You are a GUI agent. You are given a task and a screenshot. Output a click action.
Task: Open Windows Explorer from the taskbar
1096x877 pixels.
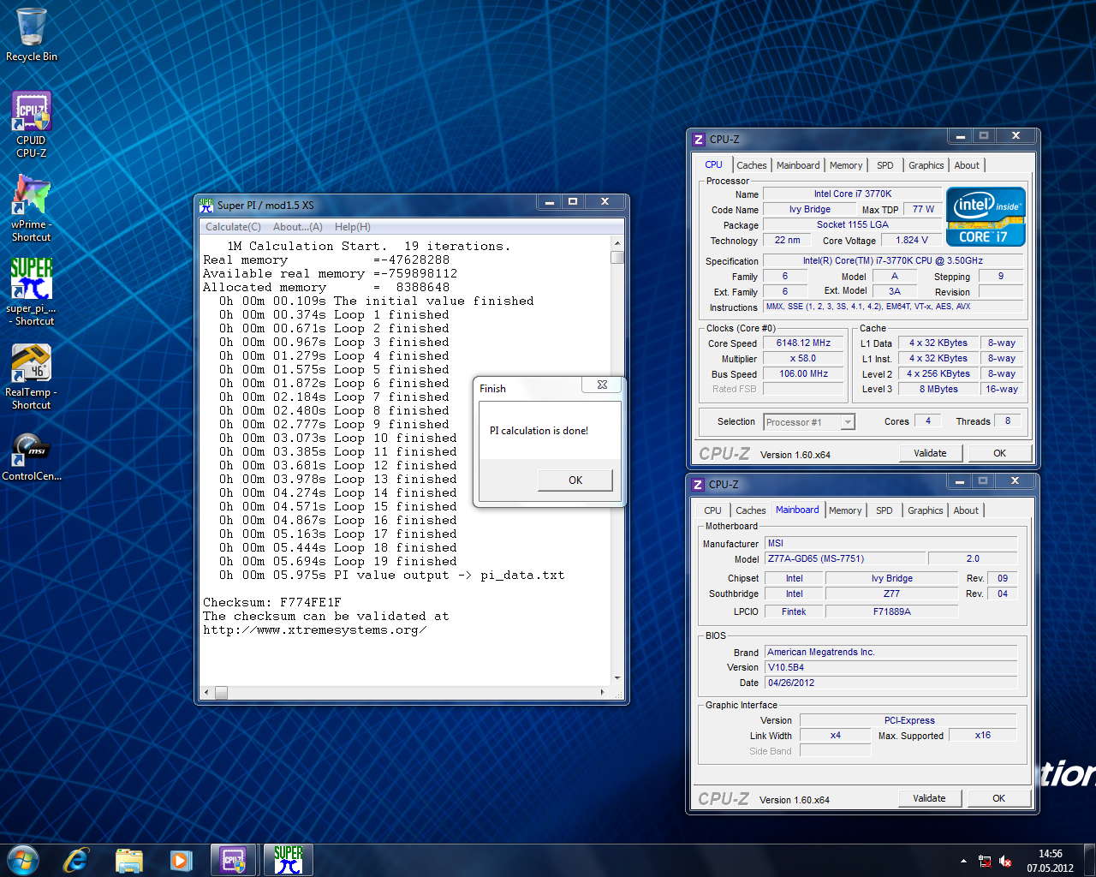[x=128, y=860]
